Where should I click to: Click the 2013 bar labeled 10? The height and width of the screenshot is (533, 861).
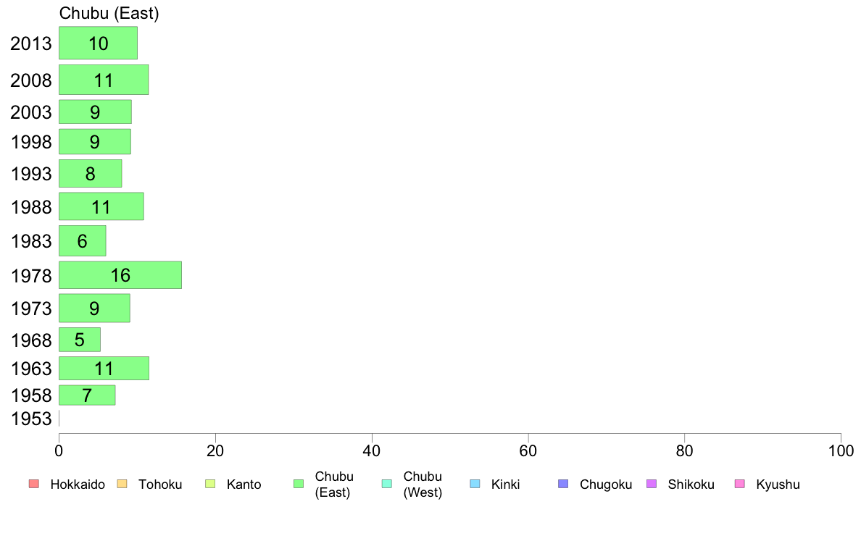pyautogui.click(x=99, y=43)
